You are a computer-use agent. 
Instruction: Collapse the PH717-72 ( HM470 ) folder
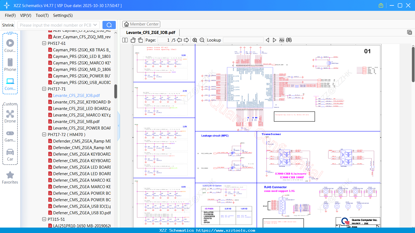tap(44, 135)
